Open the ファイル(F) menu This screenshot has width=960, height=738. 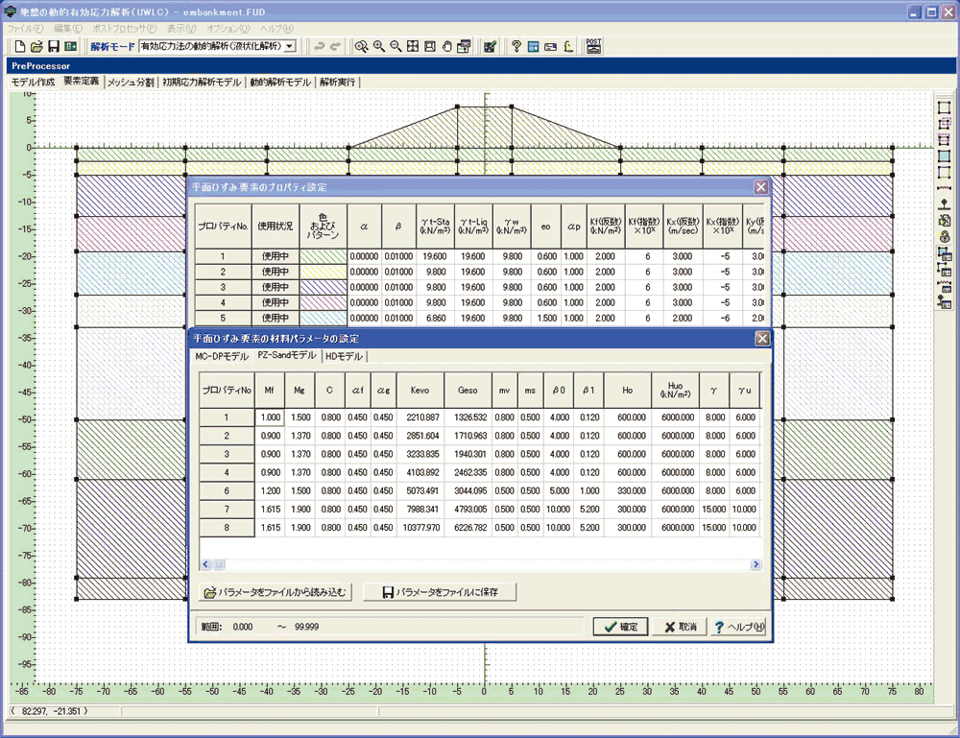[x=26, y=29]
